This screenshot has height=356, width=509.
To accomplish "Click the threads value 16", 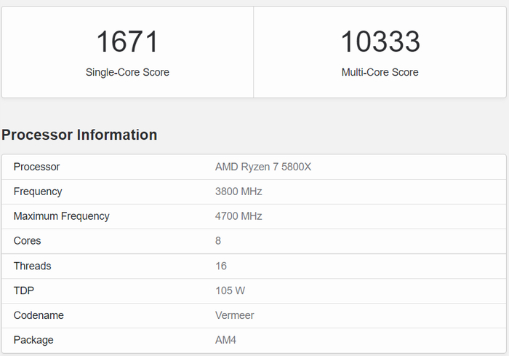I will [x=221, y=266].
